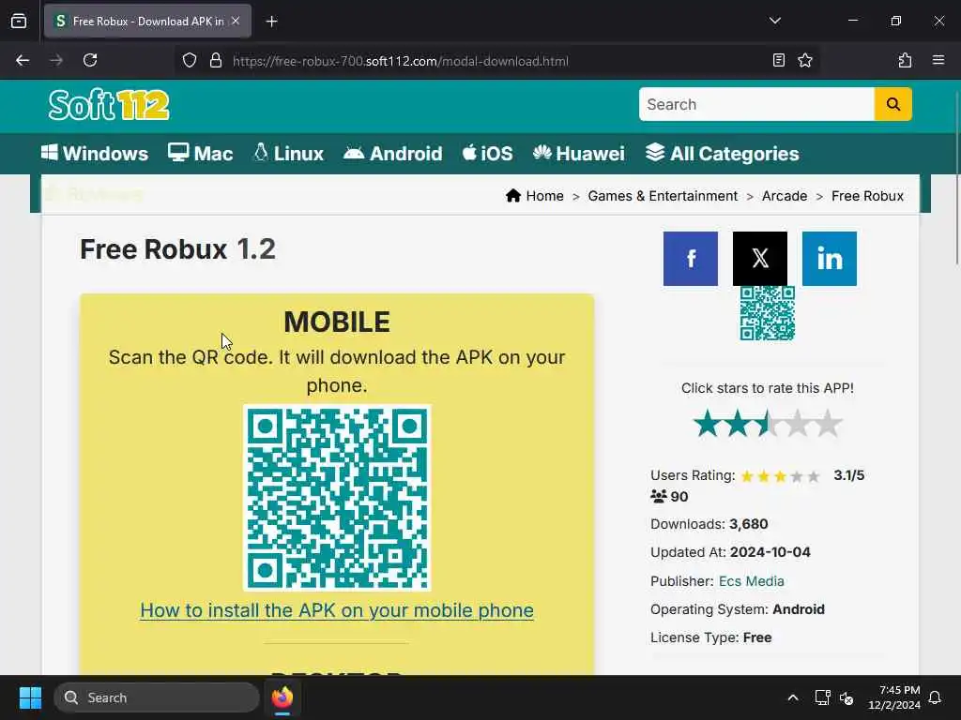Close the Free Robux tab
This screenshot has height=720, width=961.
click(x=236, y=21)
